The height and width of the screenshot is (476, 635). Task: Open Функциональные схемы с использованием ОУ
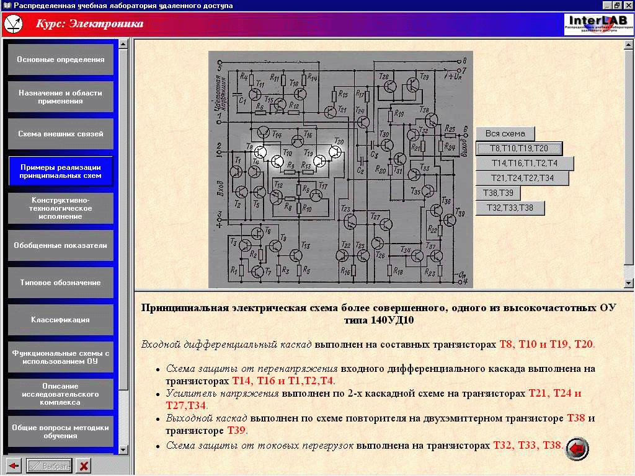60,357
